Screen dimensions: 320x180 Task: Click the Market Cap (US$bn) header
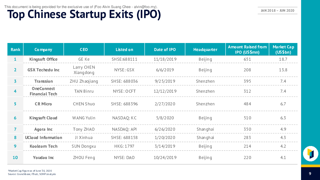pyautogui.click(x=283, y=50)
